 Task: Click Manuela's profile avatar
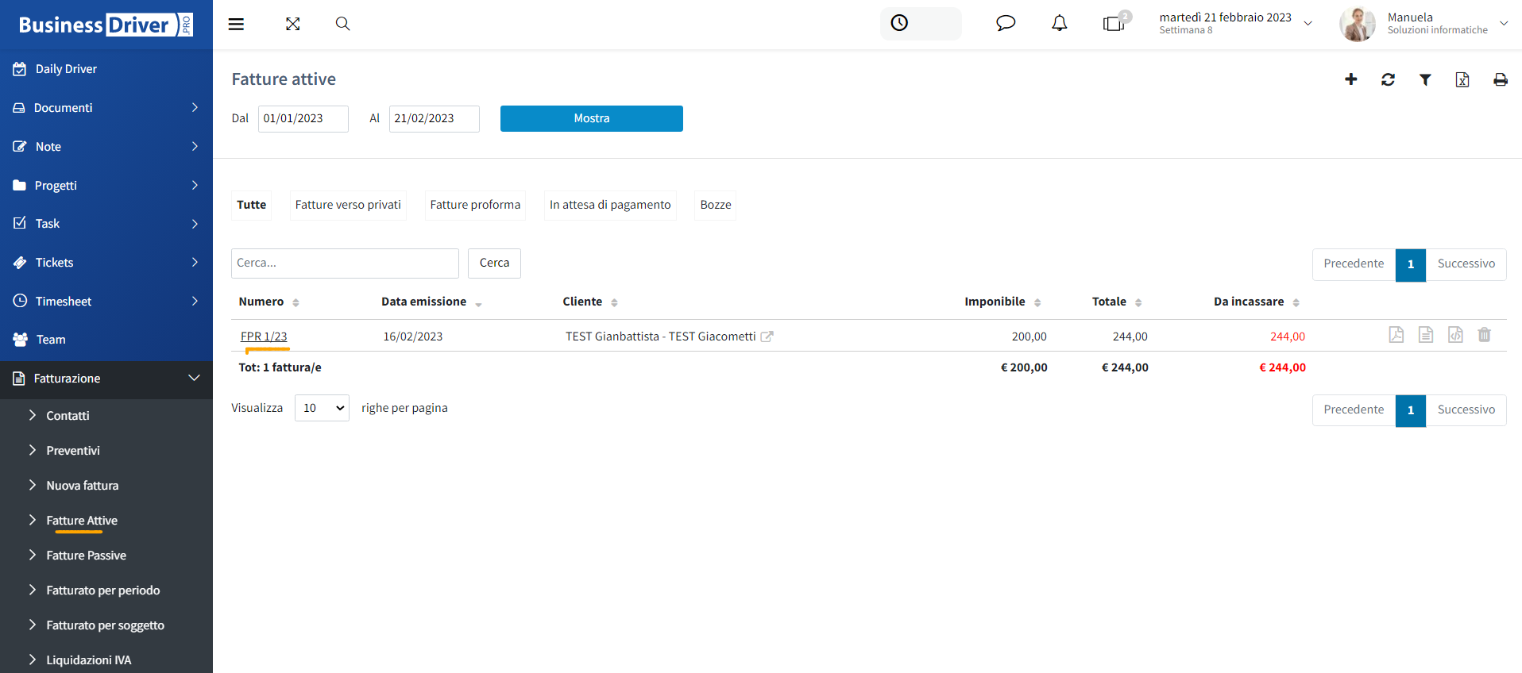click(x=1358, y=24)
